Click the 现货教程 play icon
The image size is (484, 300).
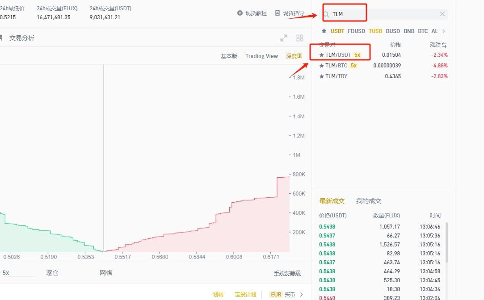240,13
